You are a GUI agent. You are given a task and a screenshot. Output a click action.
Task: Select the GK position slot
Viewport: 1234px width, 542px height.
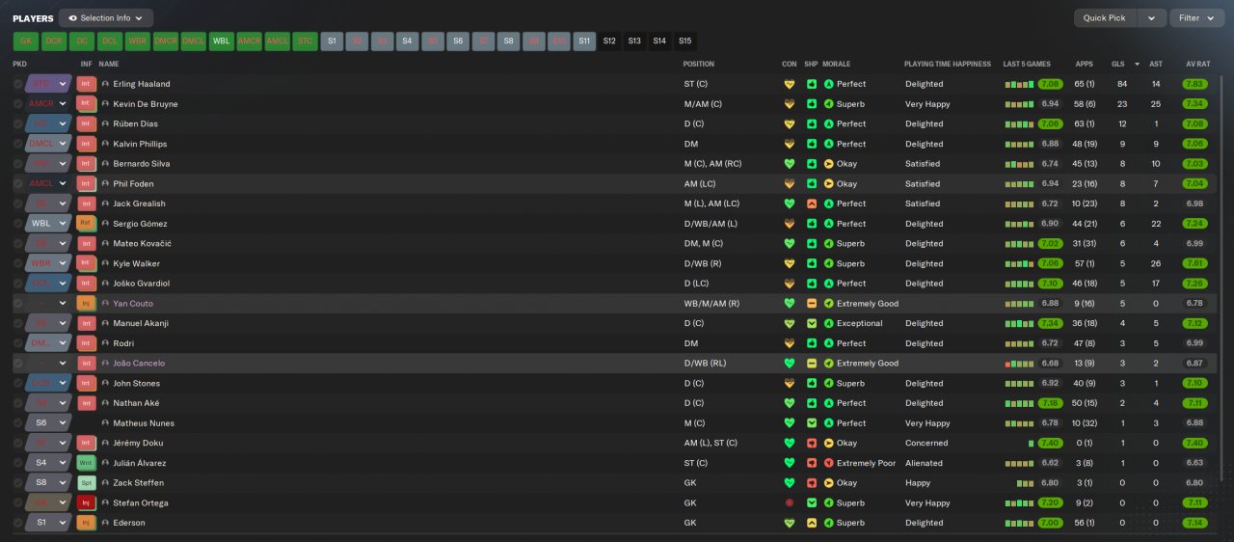[26, 41]
